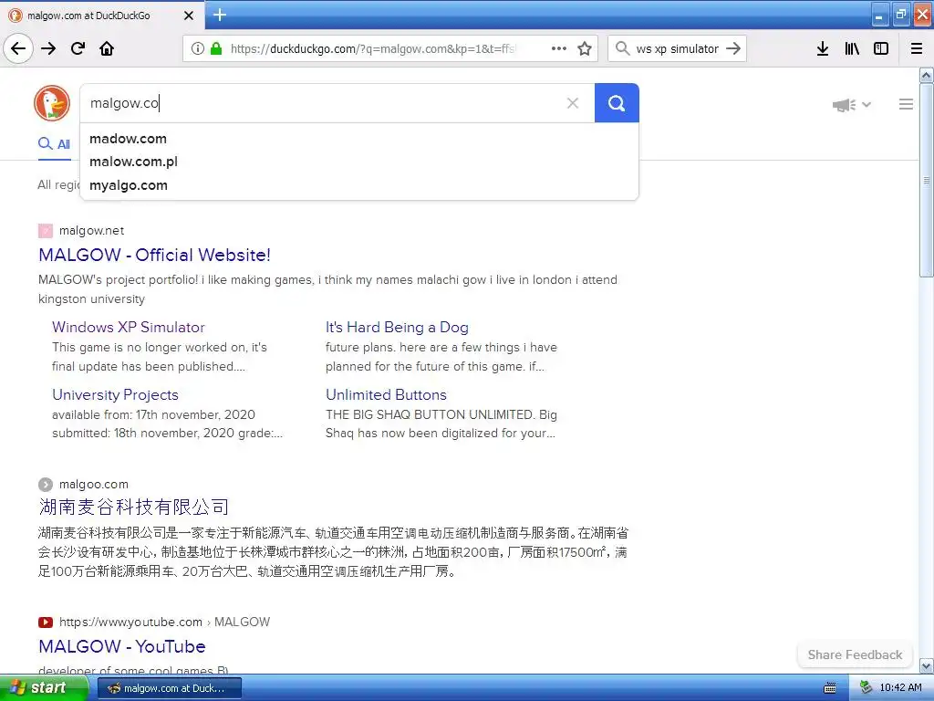This screenshot has height=701, width=934.
Task: Click the DuckDuckGo duck logo
Action: pyautogui.click(x=52, y=103)
